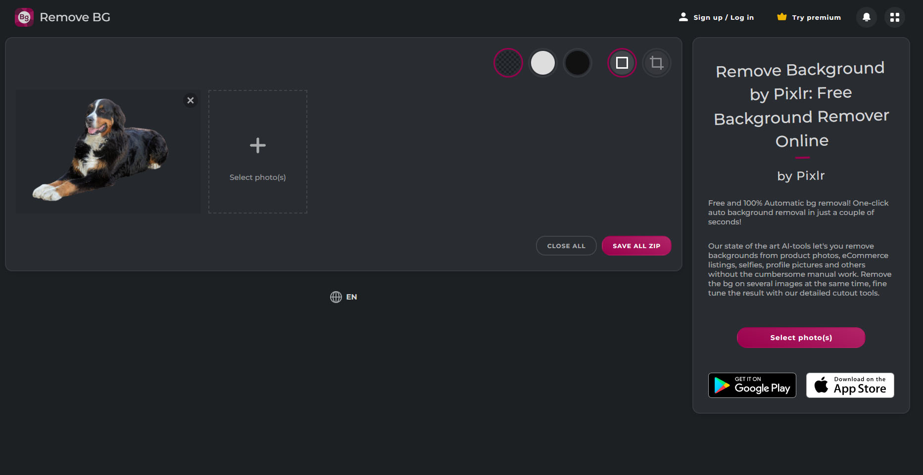Screen dimensions: 923x475
Task: Select the white background swatch
Action: (543, 63)
